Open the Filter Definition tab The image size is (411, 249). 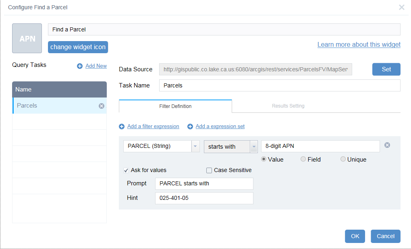point(175,106)
